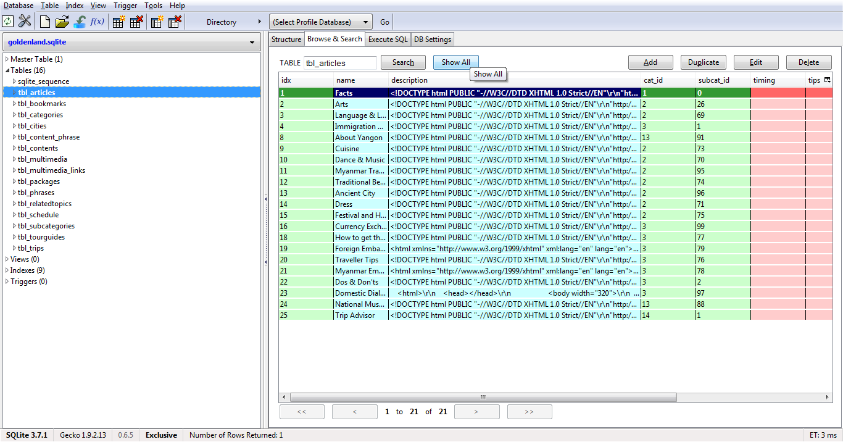Click the Show All button
This screenshot has width=843, height=442.
click(x=455, y=62)
